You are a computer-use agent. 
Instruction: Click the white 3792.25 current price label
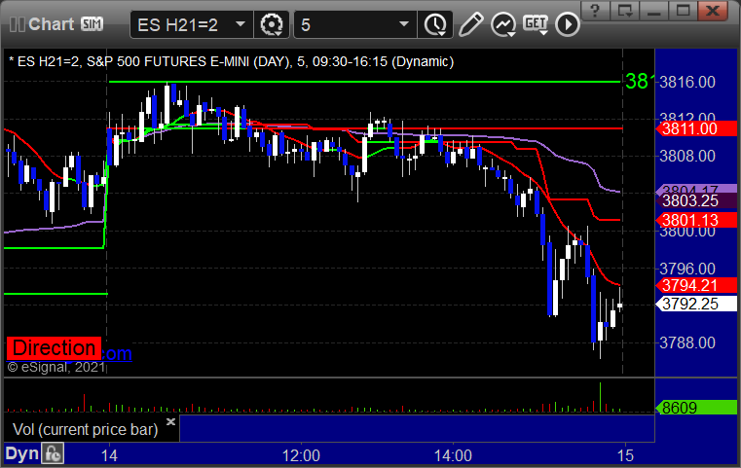point(696,304)
